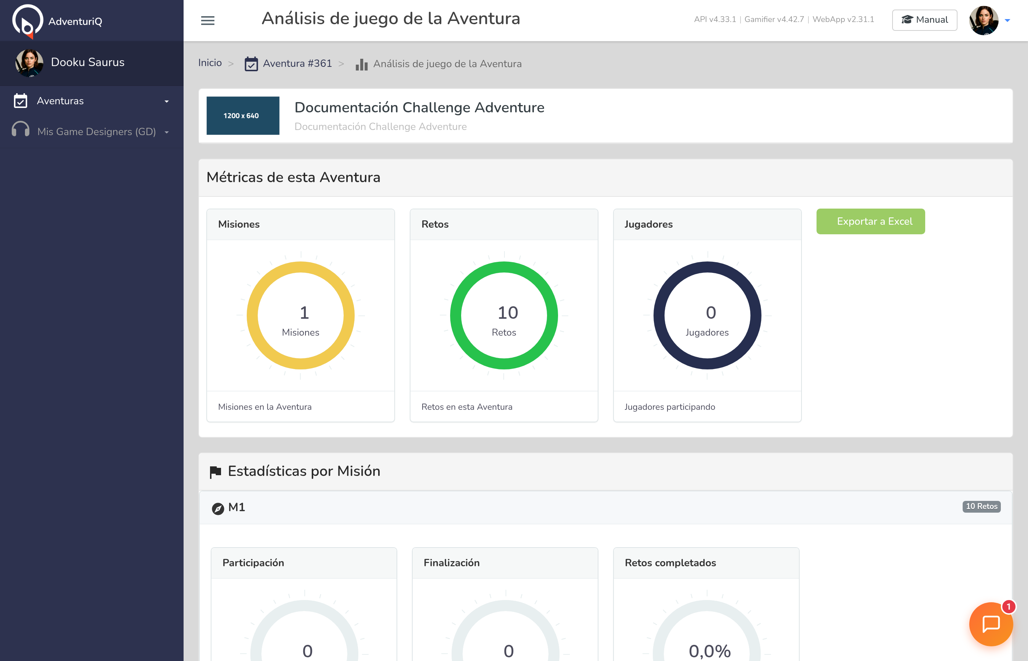
Task: Click the Participación gauge showing 0
Action: pyautogui.click(x=304, y=631)
